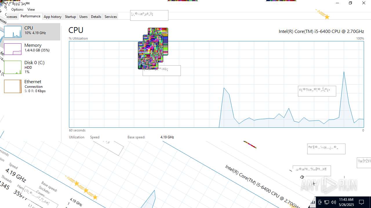Switch to the Details tab
The image size is (371, 208).
pyautogui.click(x=96, y=17)
